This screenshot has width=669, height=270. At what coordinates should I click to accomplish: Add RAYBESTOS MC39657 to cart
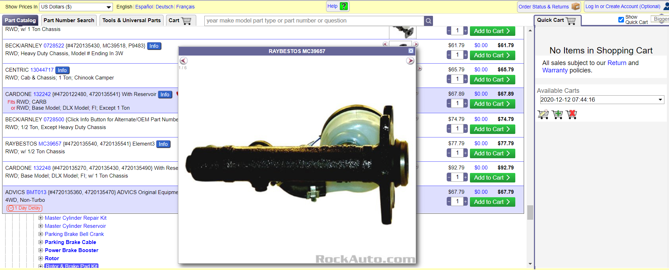pyautogui.click(x=492, y=153)
